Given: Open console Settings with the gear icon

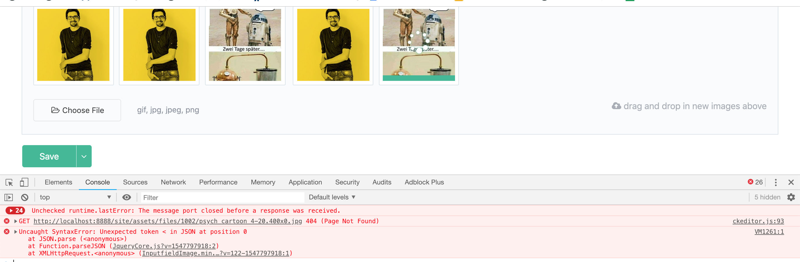Looking at the screenshot, I should point(791,197).
